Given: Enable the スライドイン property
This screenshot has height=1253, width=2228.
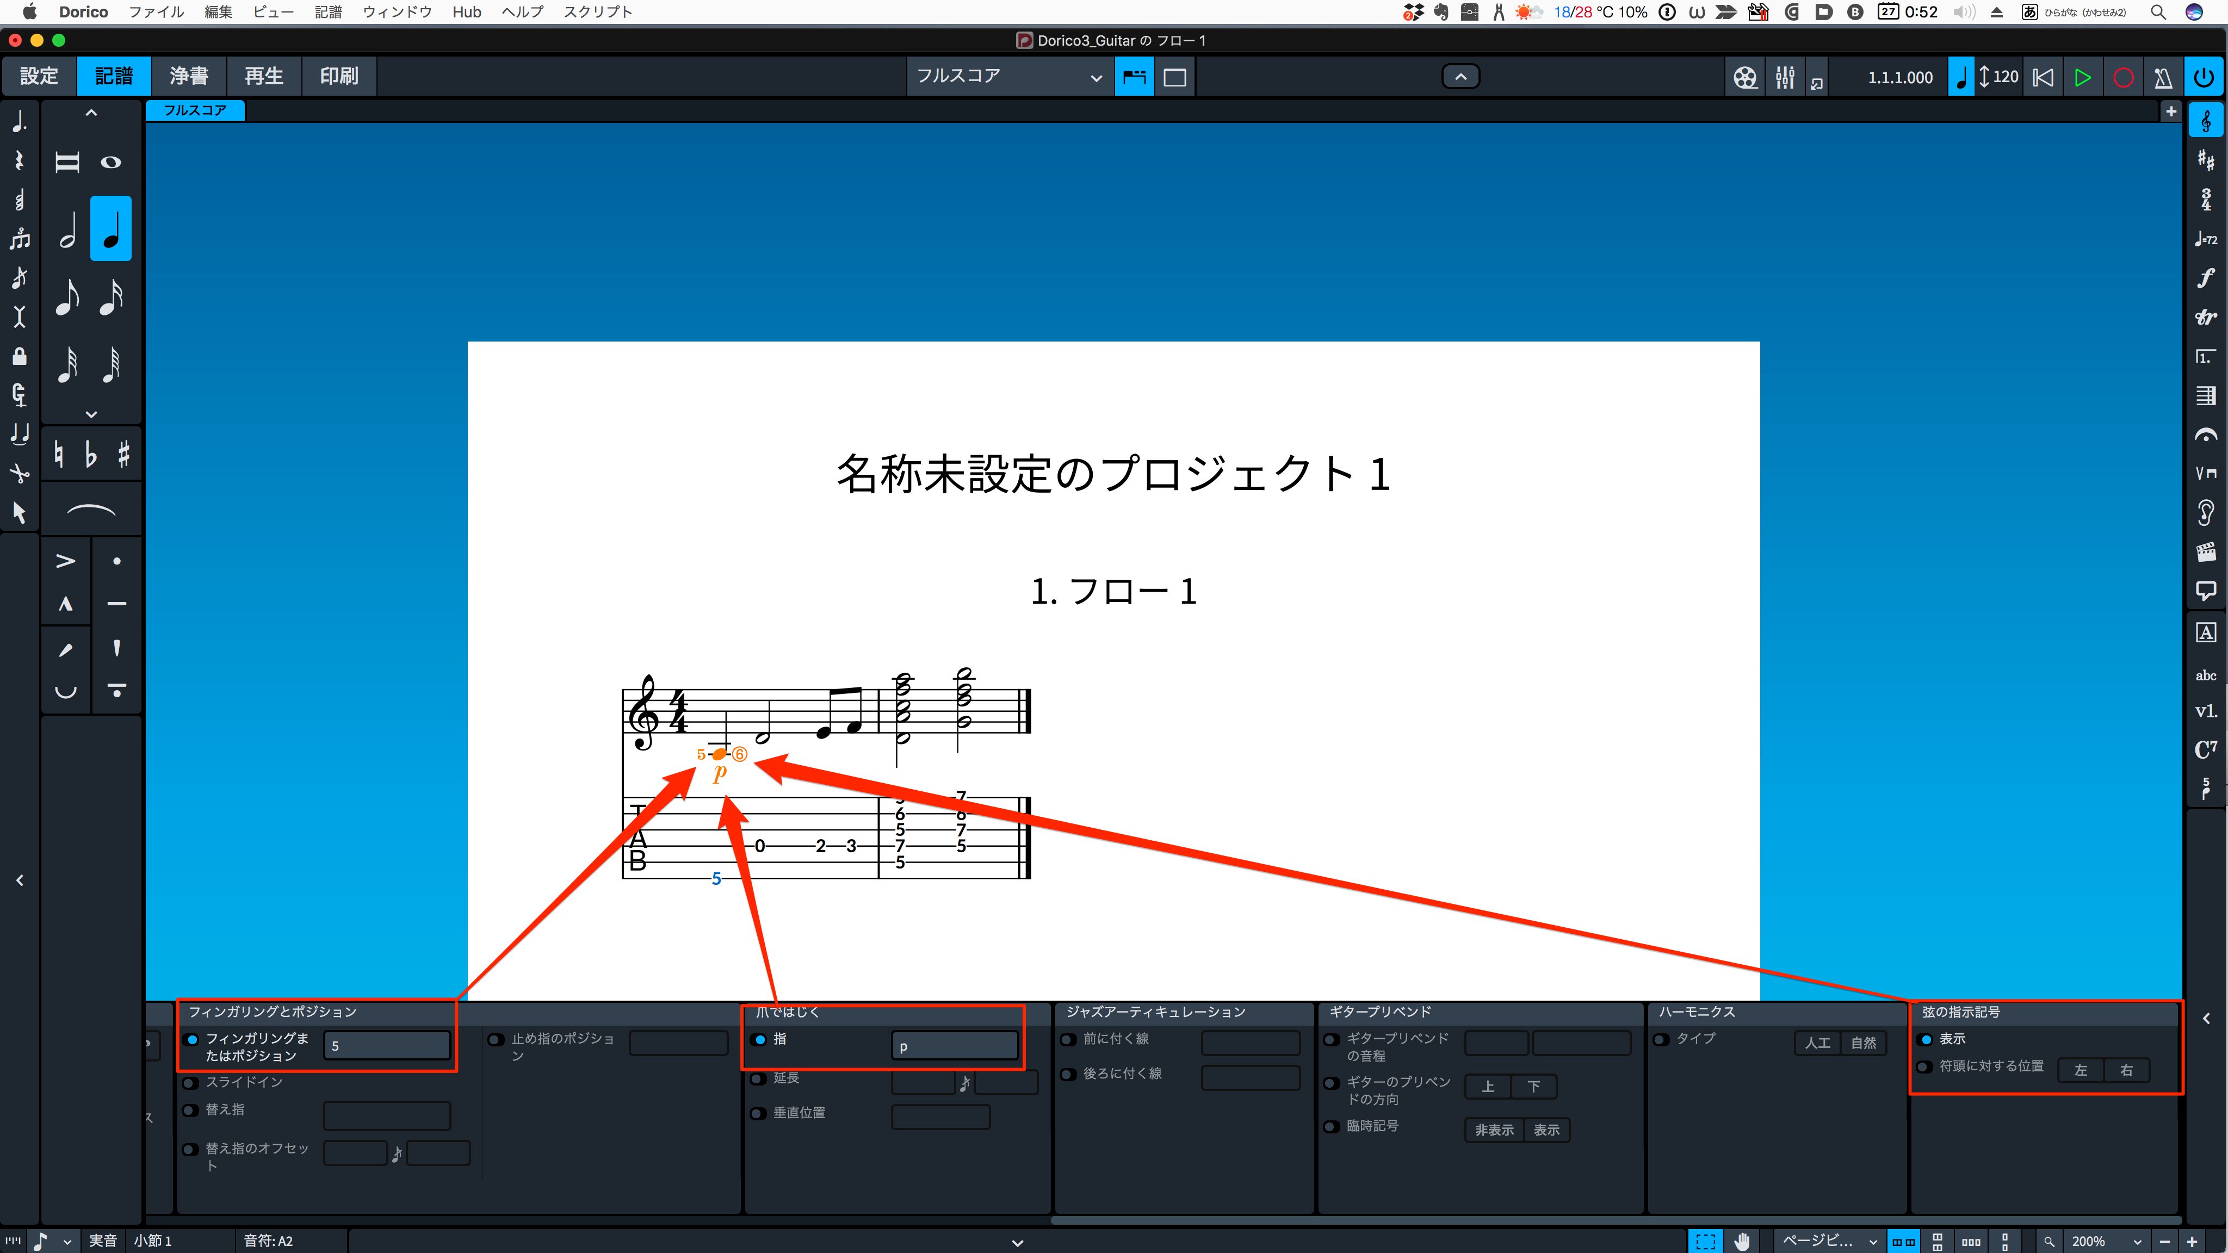Looking at the screenshot, I should 190,1083.
